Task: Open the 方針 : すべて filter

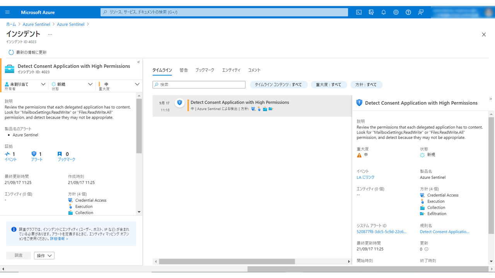Action: tap(366, 85)
